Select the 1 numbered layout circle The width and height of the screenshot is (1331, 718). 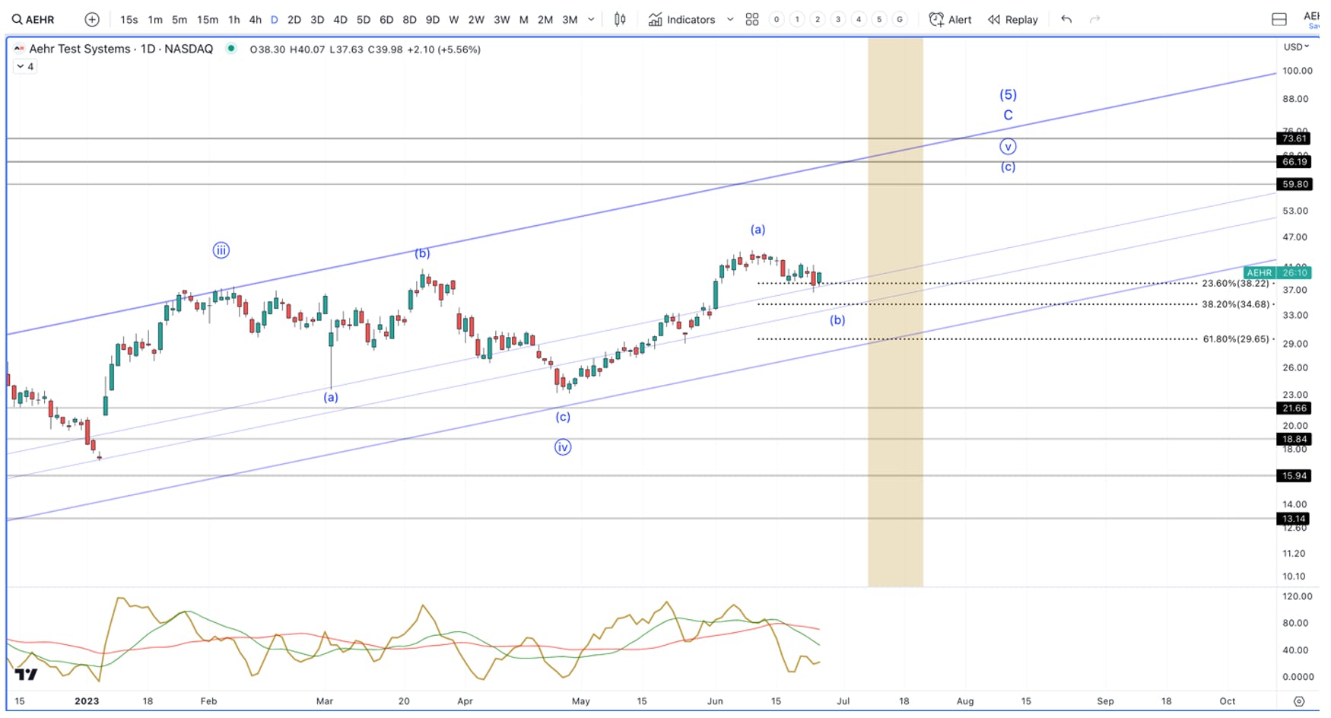point(796,20)
